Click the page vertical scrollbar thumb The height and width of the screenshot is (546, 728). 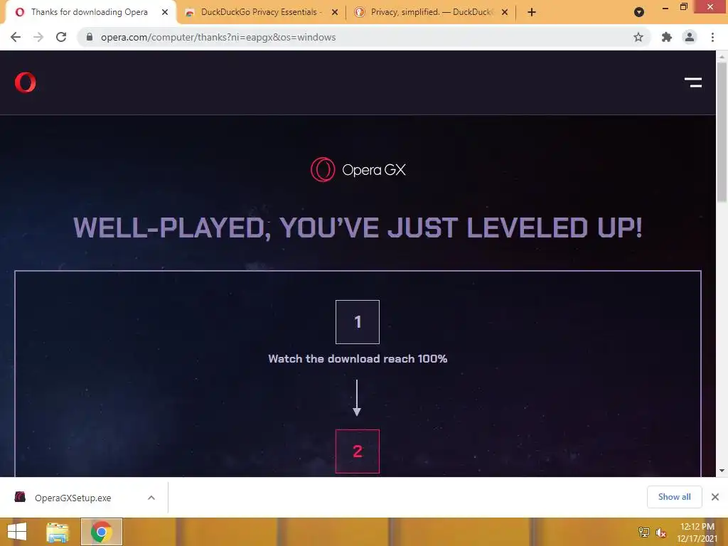(x=722, y=132)
